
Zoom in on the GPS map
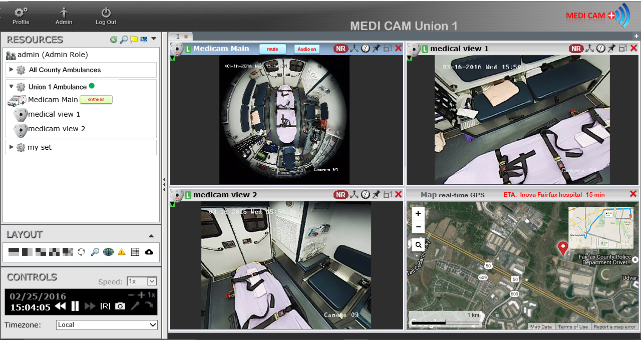click(x=418, y=213)
